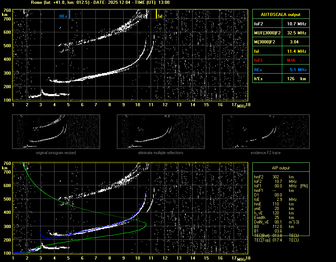This screenshot has height=262, width=336.
Task: Click the TEC[Top] 017.4 TECU line
Action: tap(276, 240)
